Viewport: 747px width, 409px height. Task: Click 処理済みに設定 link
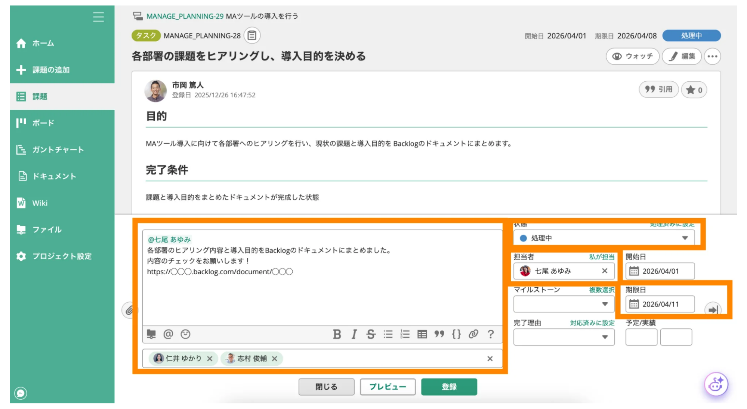672,224
